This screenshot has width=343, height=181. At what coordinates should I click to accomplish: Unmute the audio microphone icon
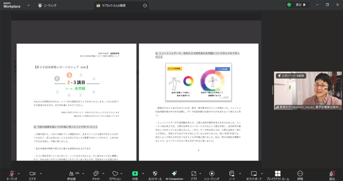coord(12,173)
